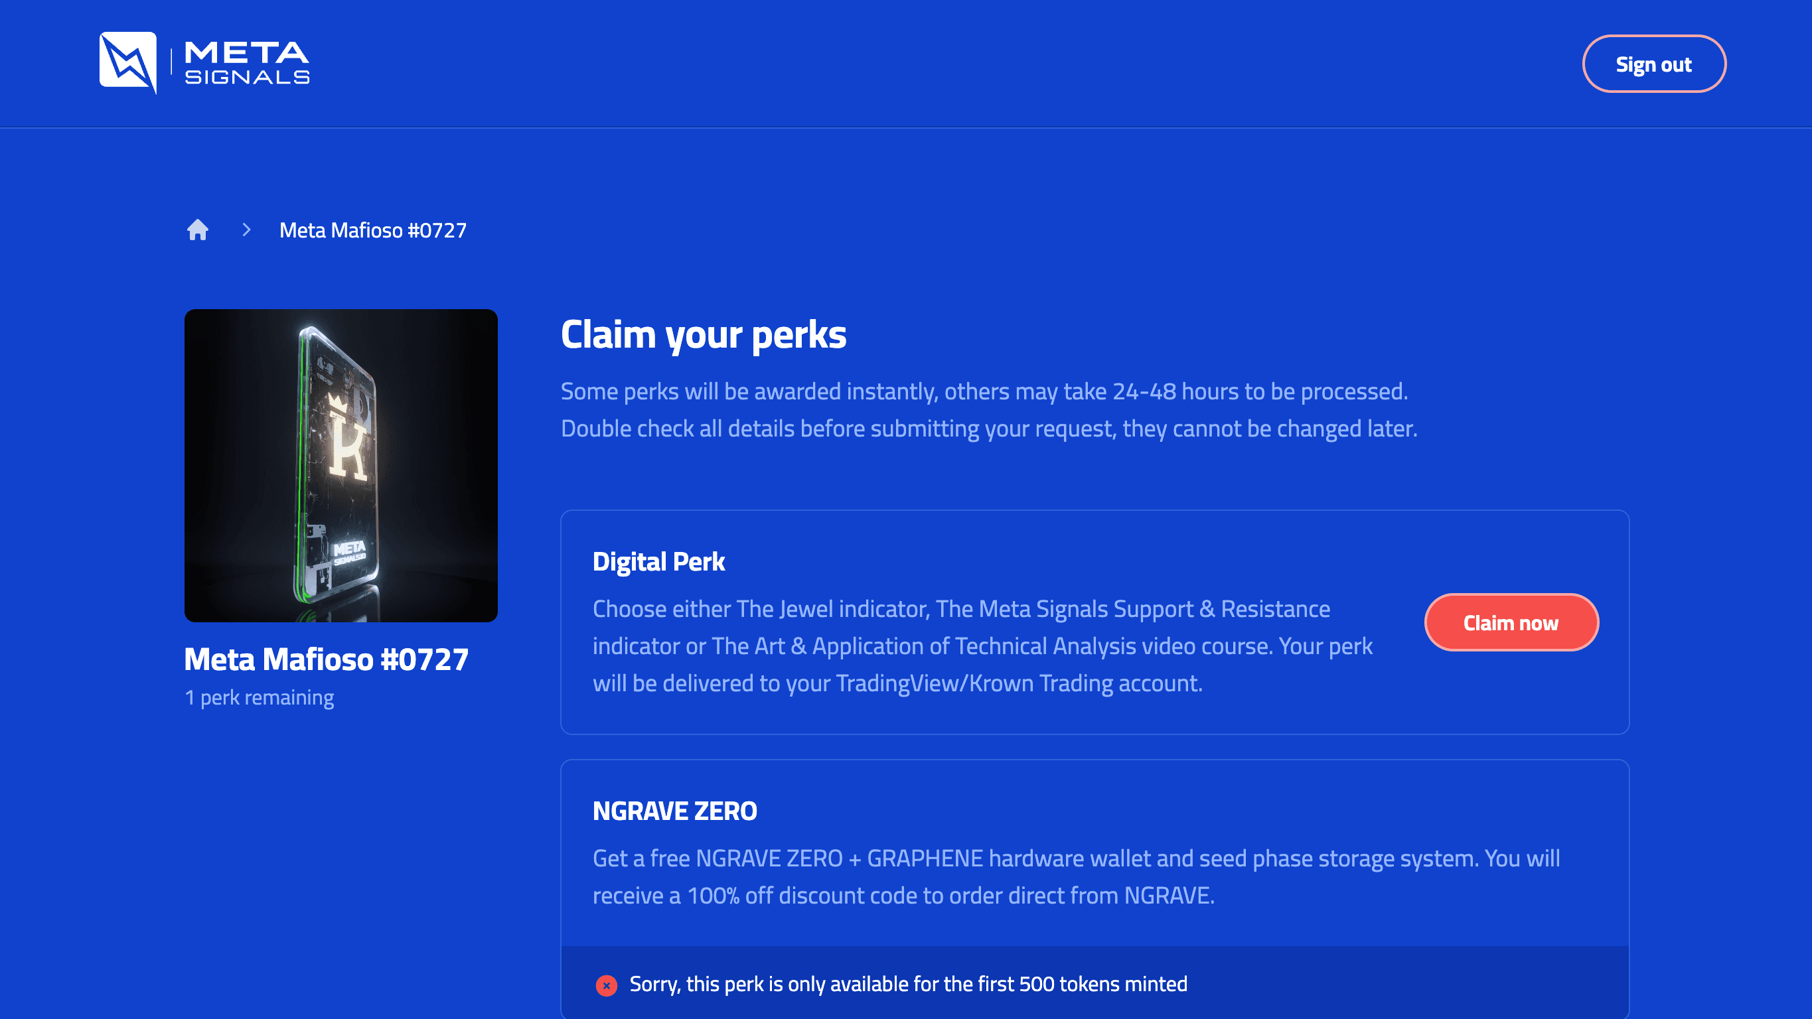
Task: Click the Meta Mafioso #0727 title below the image
Action: pyautogui.click(x=327, y=659)
